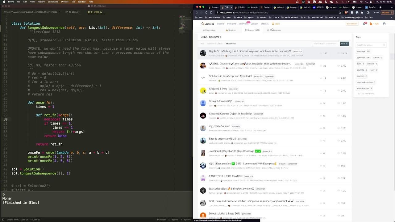Screen dimensions: 395x222
Task: Expand the browser tab list chevron
Action: point(391,7)
